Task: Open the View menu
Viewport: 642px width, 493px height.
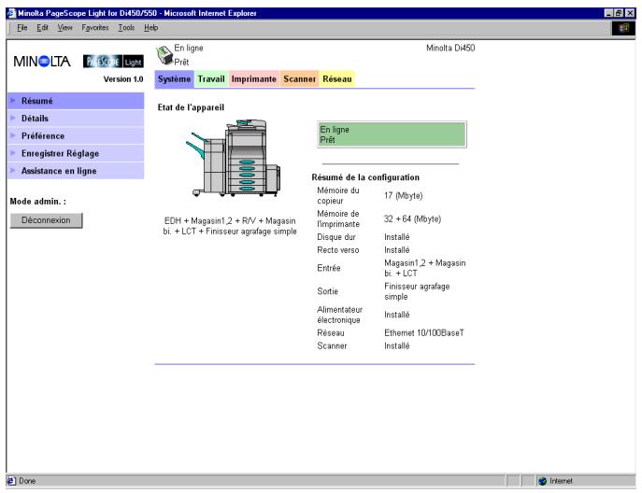Action: click(64, 28)
